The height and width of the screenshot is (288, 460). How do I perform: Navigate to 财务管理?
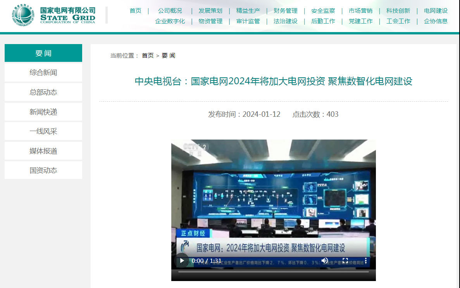tap(286, 11)
